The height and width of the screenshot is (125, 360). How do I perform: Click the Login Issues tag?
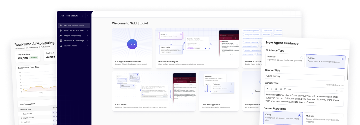(x=267, y=31)
